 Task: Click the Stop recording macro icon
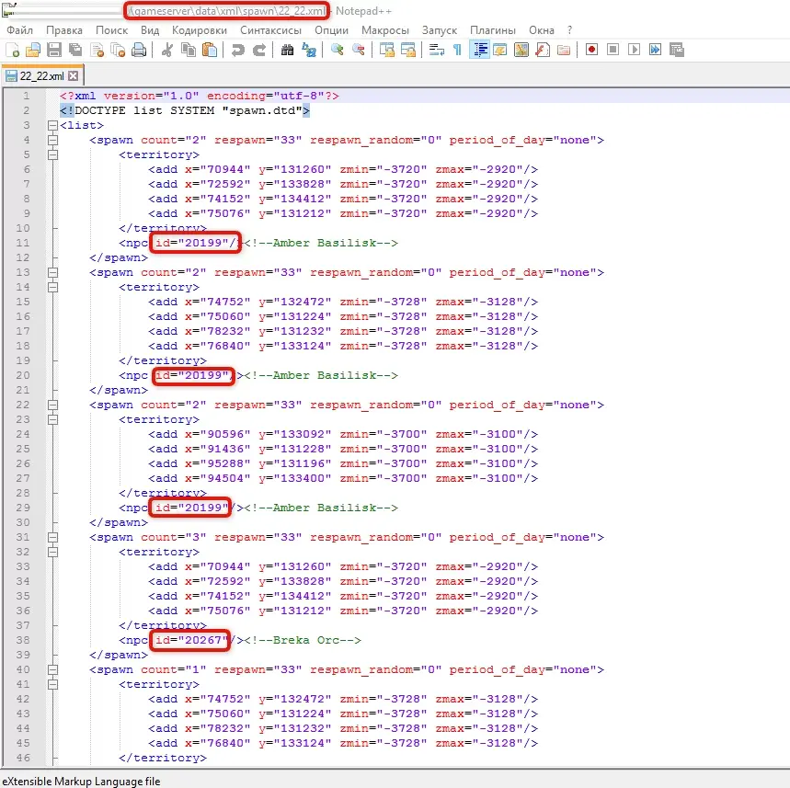tap(613, 50)
